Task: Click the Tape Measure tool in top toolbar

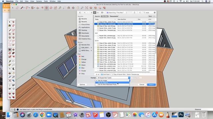Action: pyautogui.click(x=60, y=8)
